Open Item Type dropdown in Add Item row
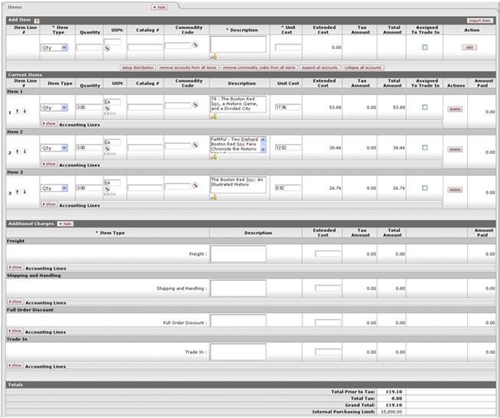 tap(54, 47)
